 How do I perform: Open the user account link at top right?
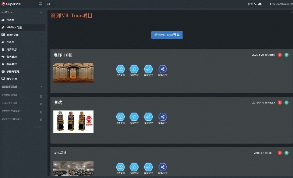click(281, 4)
